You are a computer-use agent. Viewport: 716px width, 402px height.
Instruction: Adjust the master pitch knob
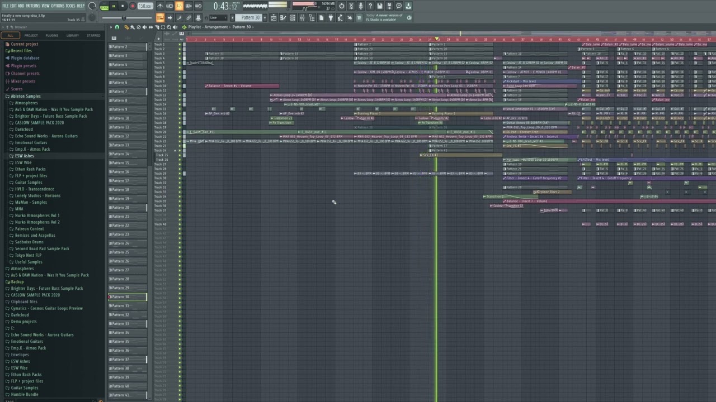(92, 18)
